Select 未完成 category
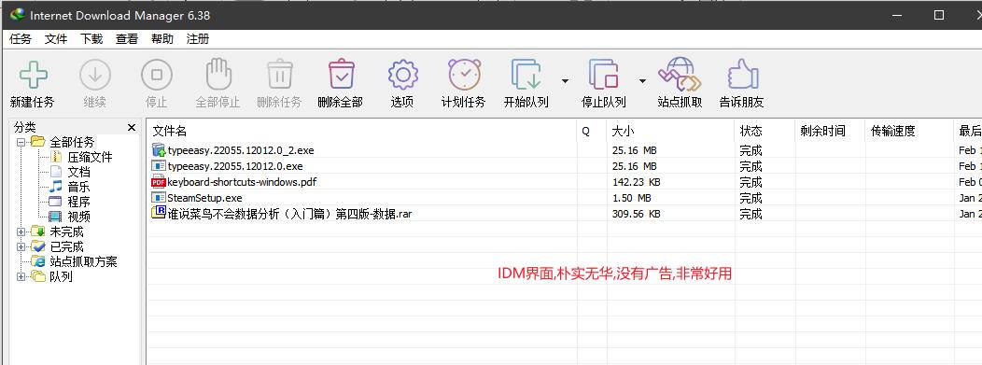The height and width of the screenshot is (365, 982). coord(66,232)
